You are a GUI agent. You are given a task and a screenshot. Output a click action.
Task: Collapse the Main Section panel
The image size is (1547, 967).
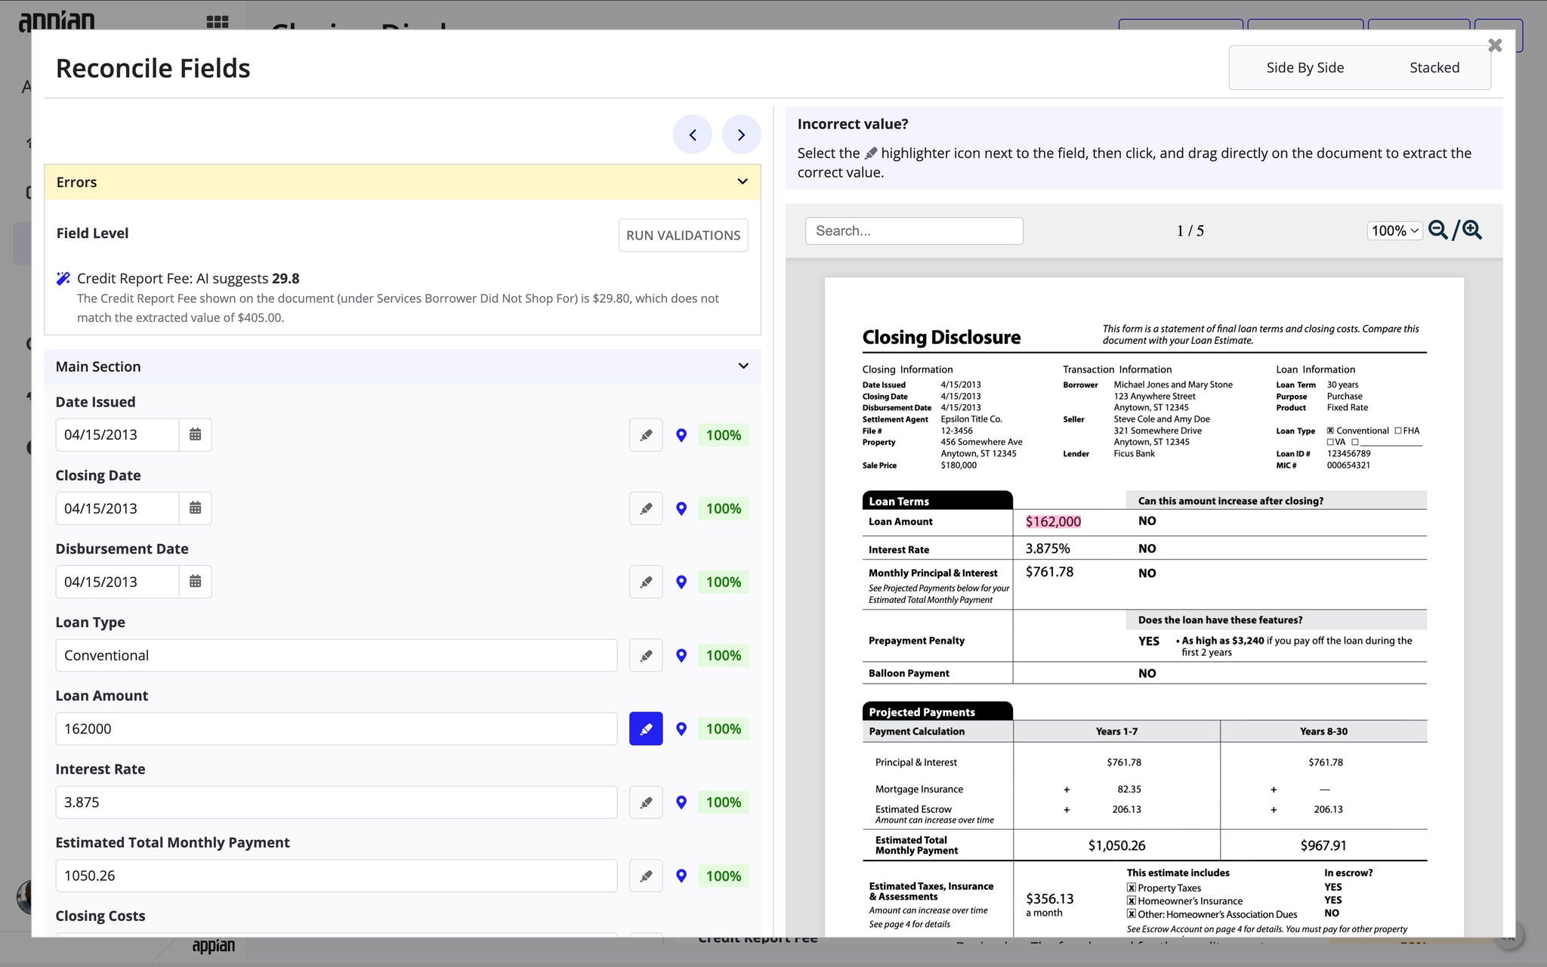click(x=743, y=366)
